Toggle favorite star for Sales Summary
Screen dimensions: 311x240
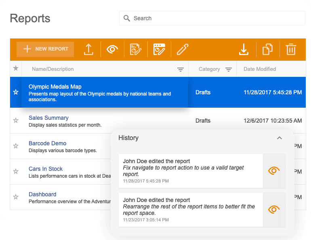tap(16, 121)
